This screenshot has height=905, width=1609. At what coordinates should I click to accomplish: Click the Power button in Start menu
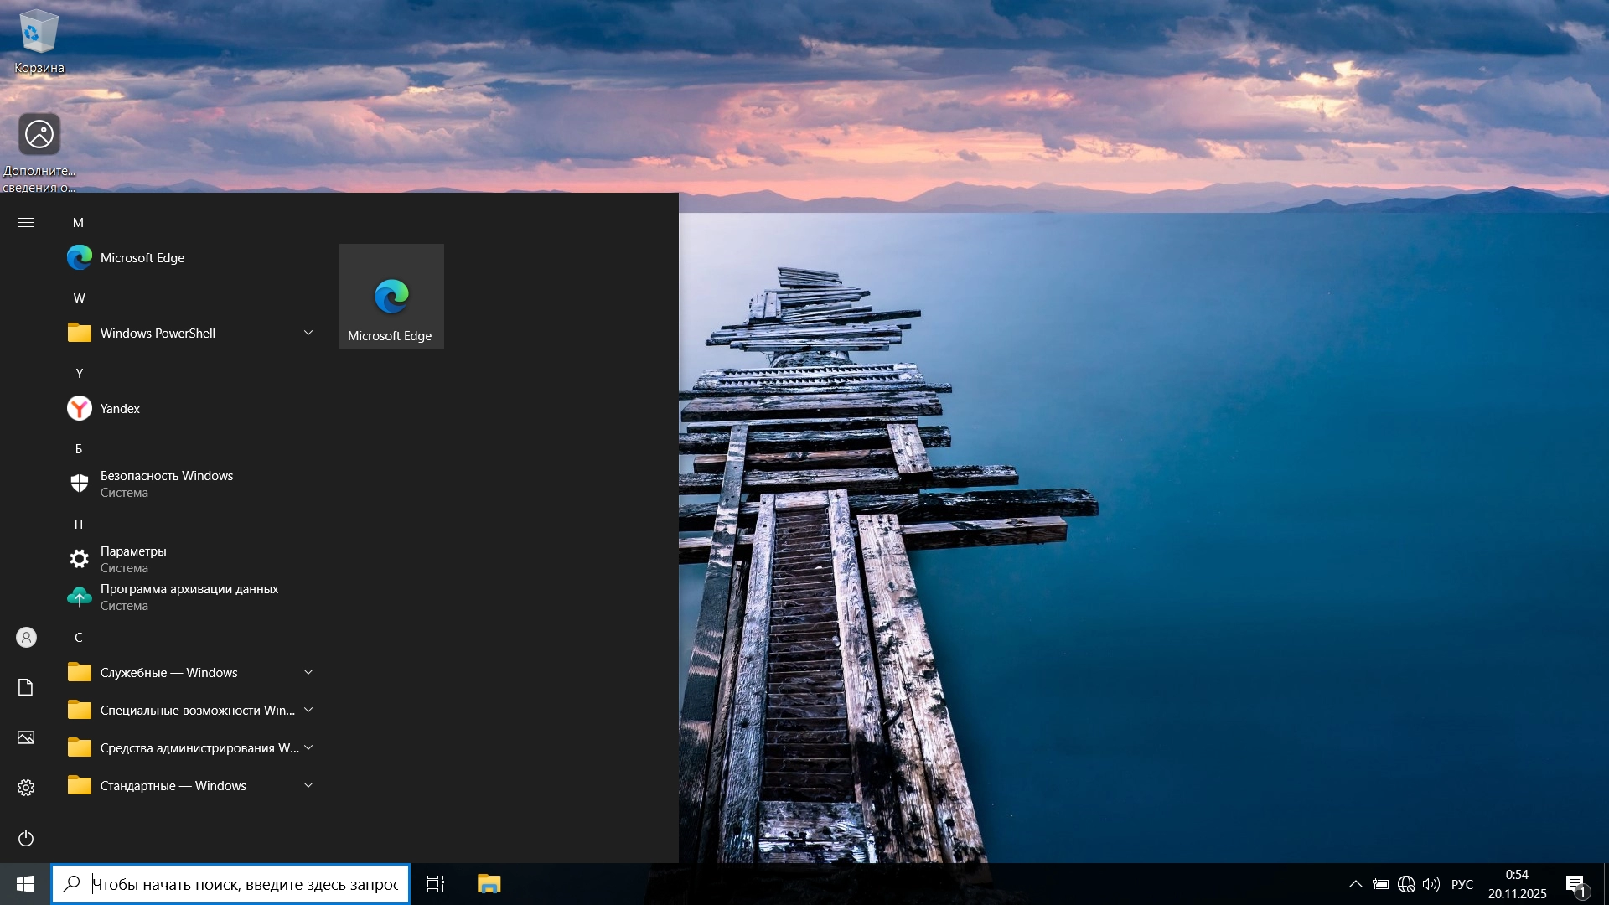26,838
